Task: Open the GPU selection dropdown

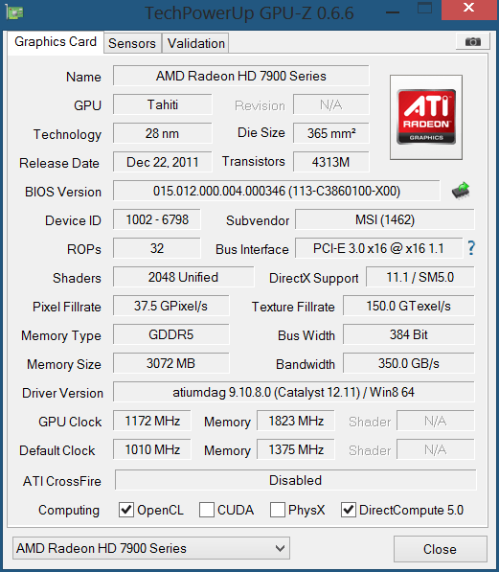Action: 151,548
